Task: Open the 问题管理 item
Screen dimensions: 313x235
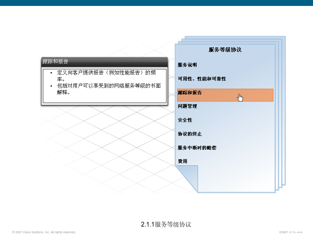Action: (x=187, y=106)
